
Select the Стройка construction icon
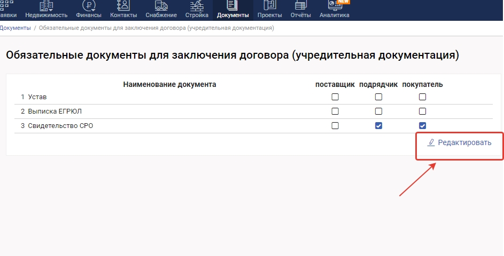[196, 5]
